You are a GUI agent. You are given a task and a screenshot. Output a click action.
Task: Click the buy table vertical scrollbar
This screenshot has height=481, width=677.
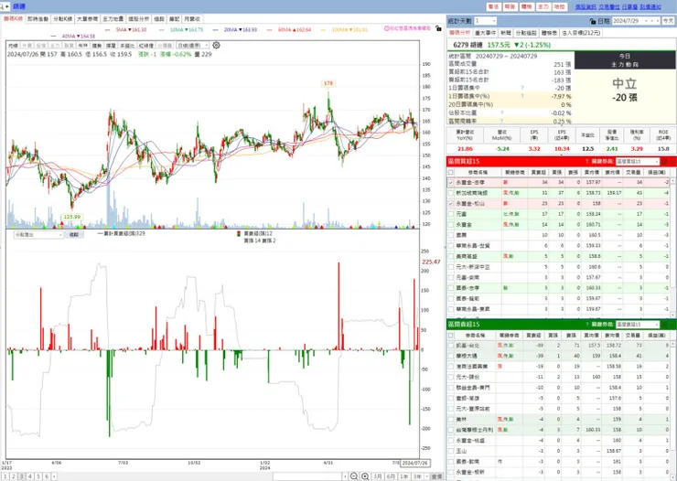673,246
